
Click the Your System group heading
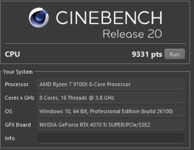point(18,72)
